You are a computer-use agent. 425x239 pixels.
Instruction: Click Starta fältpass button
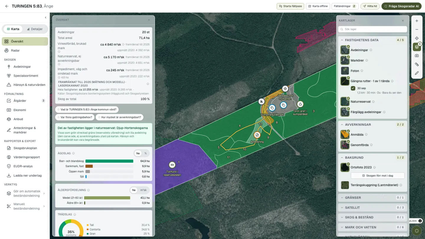(x=290, y=6)
